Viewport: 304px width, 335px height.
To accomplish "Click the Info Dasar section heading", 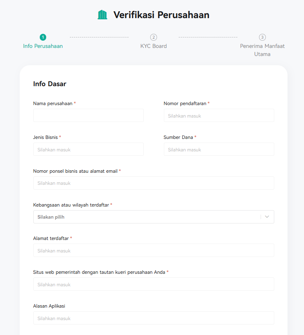I will tap(50, 84).
